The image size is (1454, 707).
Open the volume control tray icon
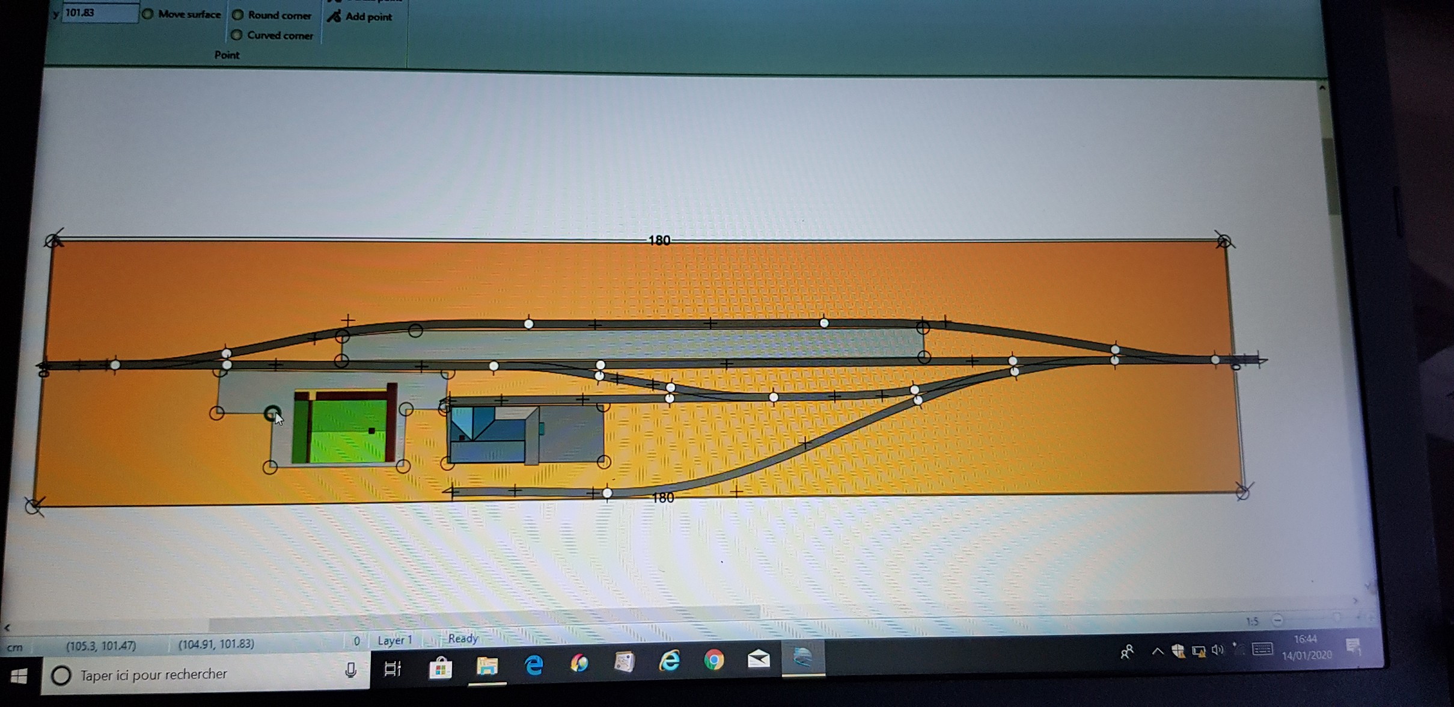click(x=1218, y=649)
